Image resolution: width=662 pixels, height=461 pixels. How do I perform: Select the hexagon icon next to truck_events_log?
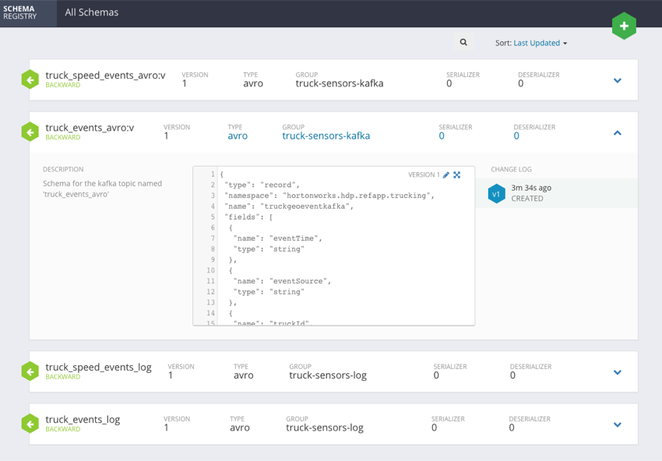(30, 424)
